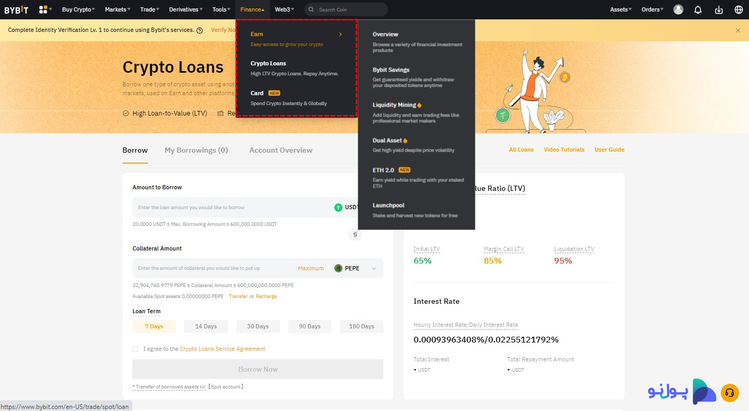Expand the Web3 menu
This screenshot has height=411, width=749.
284,9
